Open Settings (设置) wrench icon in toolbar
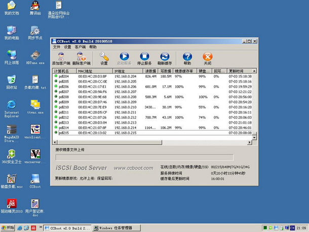309x232 pixels. (x=104, y=59)
